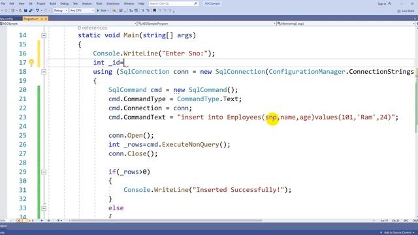Screen dimensions: 418x235
Task: Open the Help menu
Action: (x=141, y=4)
